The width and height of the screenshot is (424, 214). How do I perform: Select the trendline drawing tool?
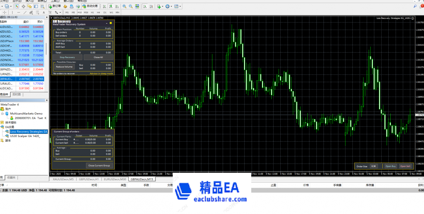[25, 13]
